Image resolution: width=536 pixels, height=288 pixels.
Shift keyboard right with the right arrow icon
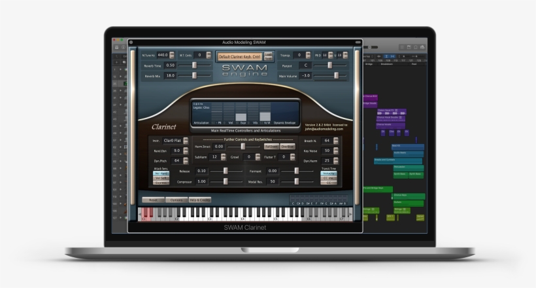coord(350,215)
